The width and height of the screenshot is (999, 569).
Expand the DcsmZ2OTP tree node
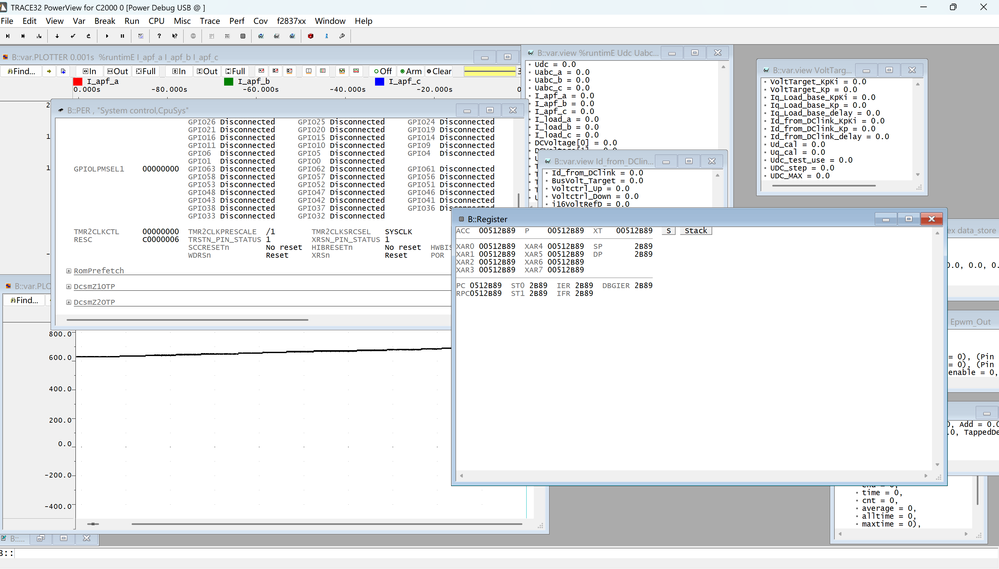point(69,302)
